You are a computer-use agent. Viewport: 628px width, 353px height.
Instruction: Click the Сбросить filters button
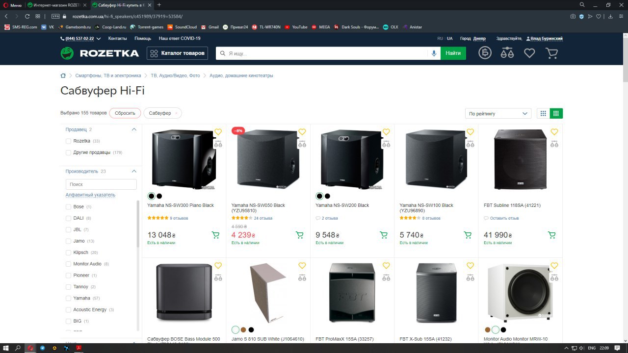point(125,113)
